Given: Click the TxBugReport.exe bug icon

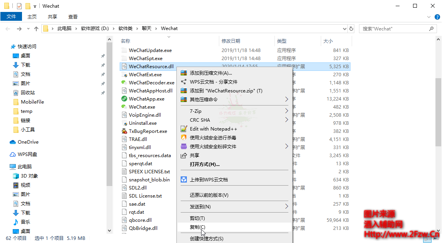Looking at the screenshot, I should [x=124, y=131].
